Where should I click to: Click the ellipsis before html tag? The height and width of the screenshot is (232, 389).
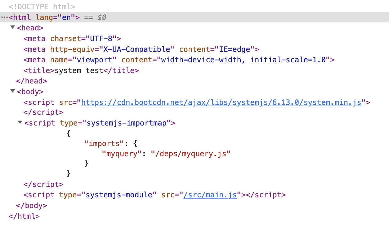coord(4,17)
